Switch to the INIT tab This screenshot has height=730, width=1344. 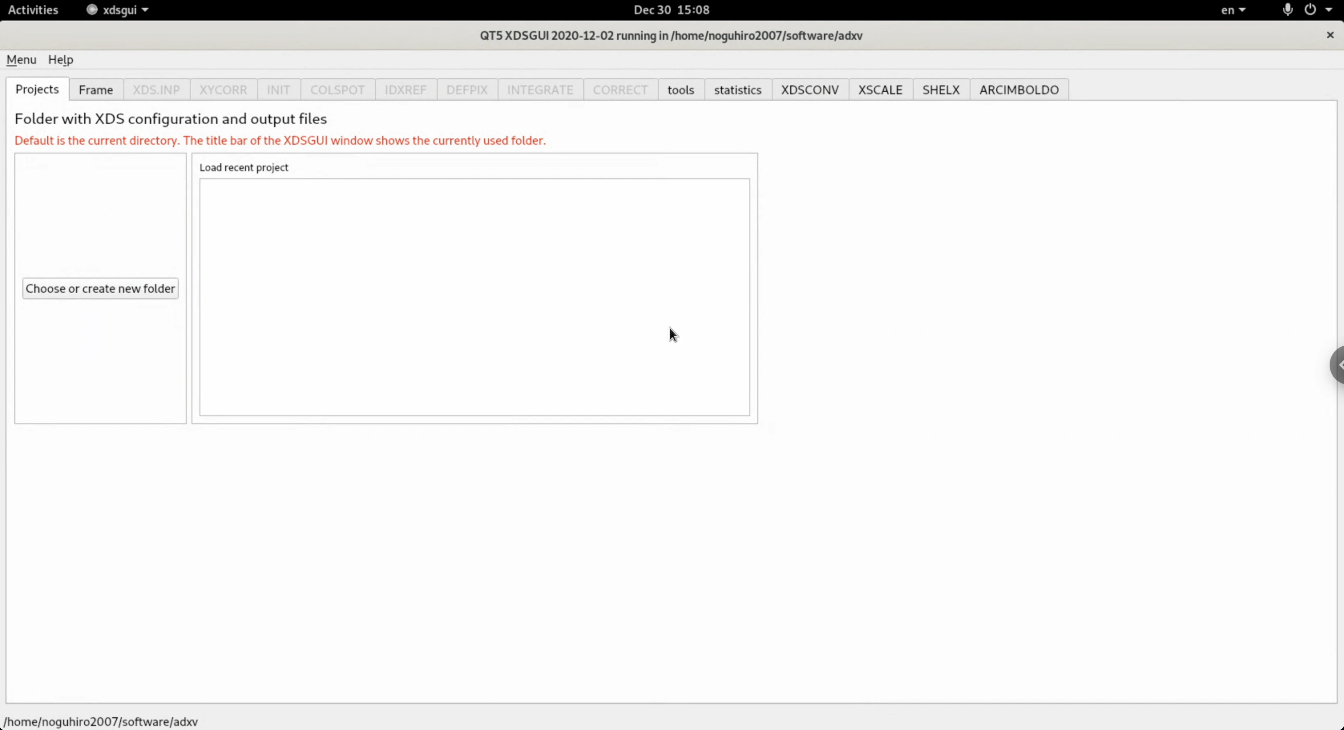pyautogui.click(x=279, y=90)
